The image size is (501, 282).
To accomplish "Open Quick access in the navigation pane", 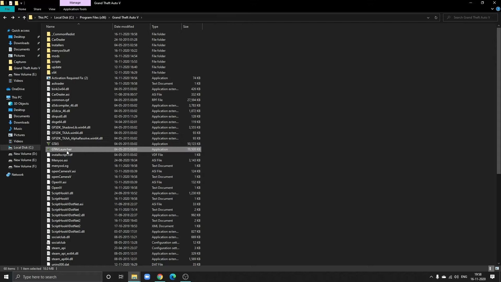I will point(20,31).
